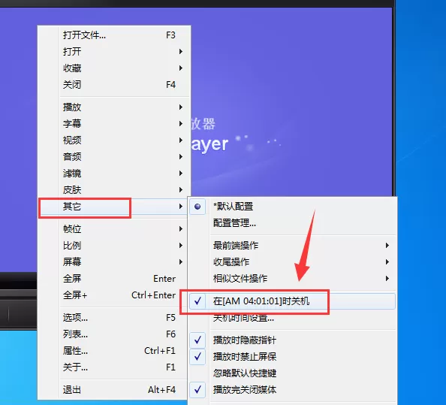This screenshot has width=446, height=405.
Task: Select the *默认配置 radio option
Action: point(292,207)
